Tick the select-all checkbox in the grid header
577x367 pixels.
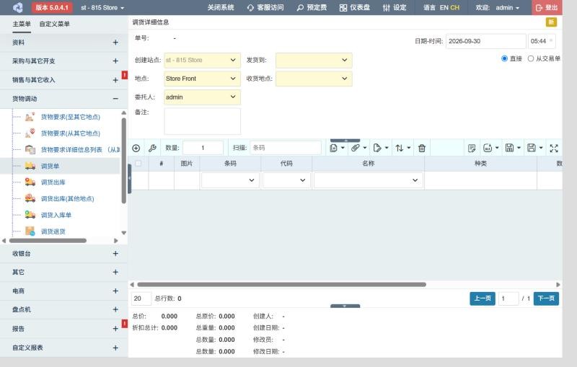138,163
